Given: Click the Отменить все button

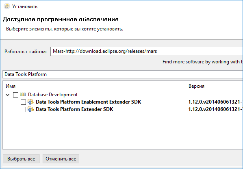Looking at the screenshot, I should pyautogui.click(x=61, y=158).
